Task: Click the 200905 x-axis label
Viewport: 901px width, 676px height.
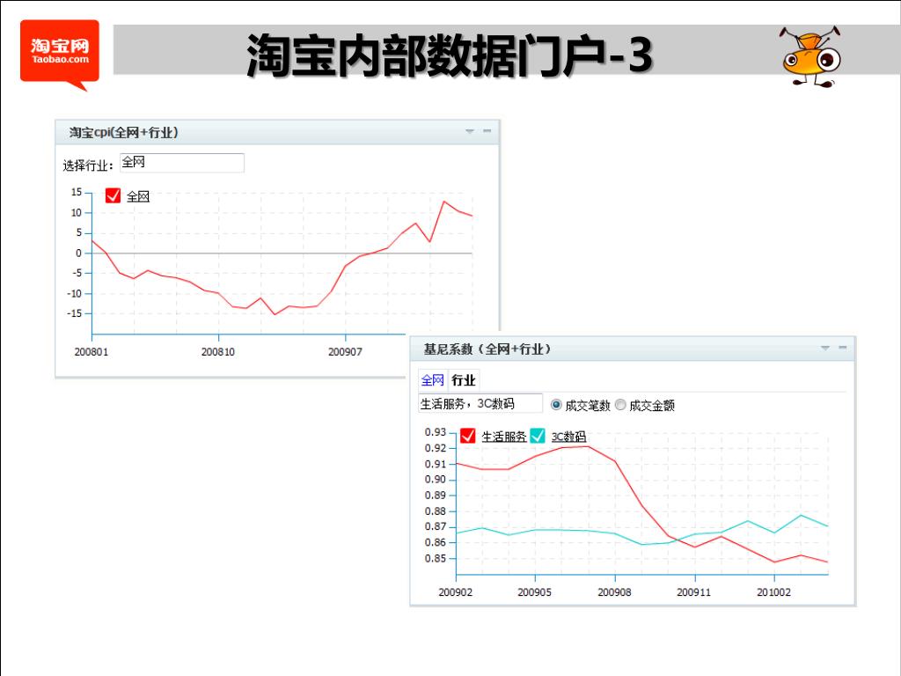Action: [535, 592]
